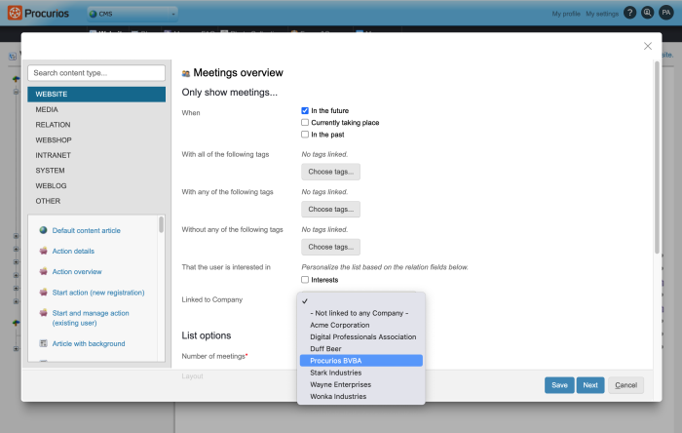Image resolution: width=682 pixels, height=433 pixels.
Task: Open Action overview content type
Action: pyautogui.click(x=77, y=271)
